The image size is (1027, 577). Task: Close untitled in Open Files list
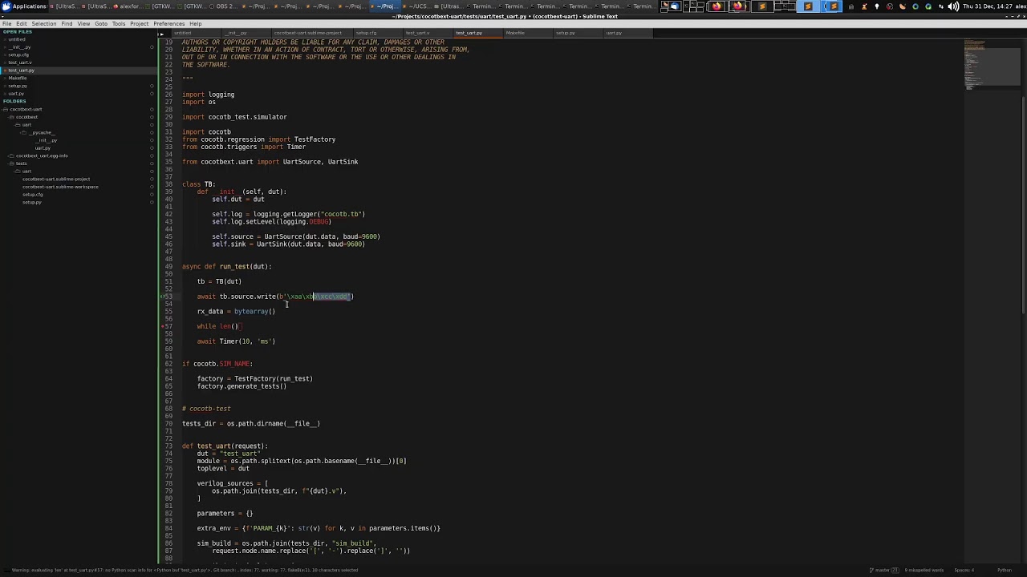click(6, 39)
